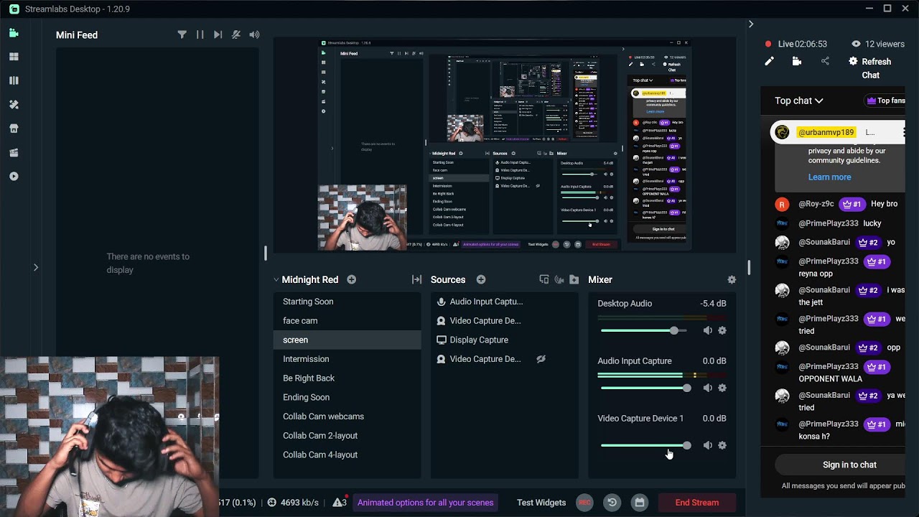Mute Audio Input Capture in the mixer
Image resolution: width=919 pixels, height=517 pixels.
707,388
